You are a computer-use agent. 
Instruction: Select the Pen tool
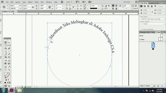pyautogui.click(x=6, y=55)
